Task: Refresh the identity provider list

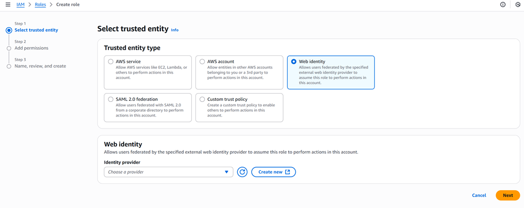Action: (242, 172)
